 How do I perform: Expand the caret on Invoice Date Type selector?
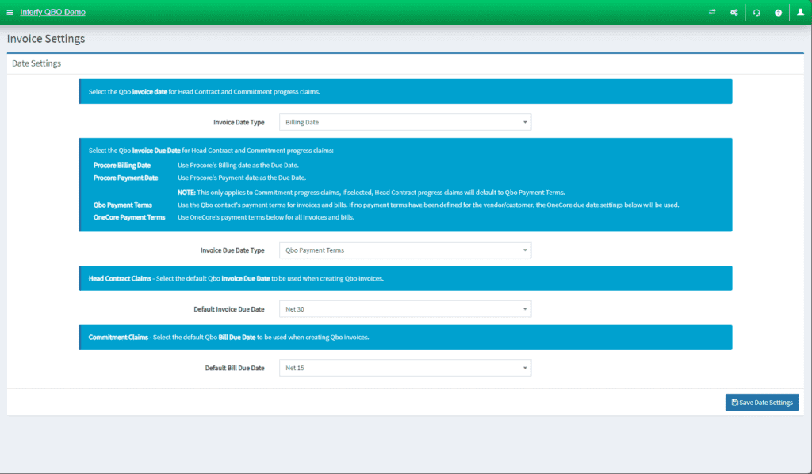pyautogui.click(x=524, y=121)
